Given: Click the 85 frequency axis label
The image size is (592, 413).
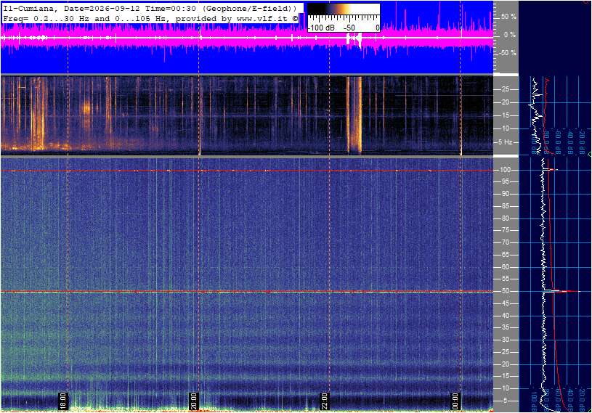Looking at the screenshot, I should coord(505,206).
